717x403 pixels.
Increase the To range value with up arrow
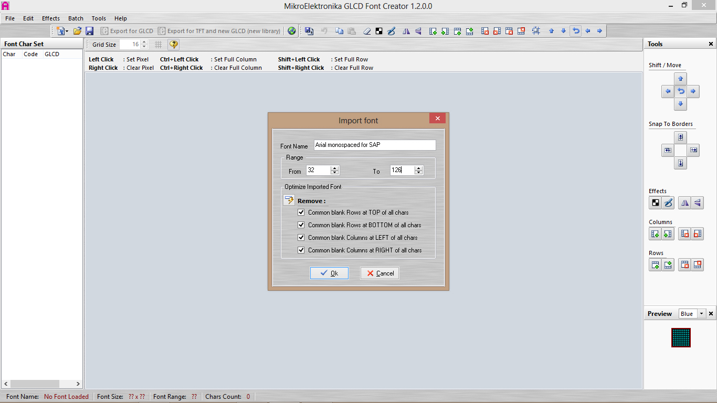point(418,168)
